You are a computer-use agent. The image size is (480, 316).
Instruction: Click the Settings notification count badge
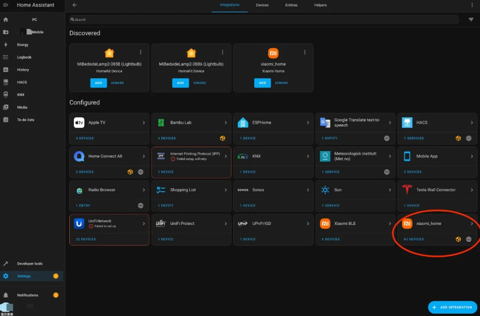[x=56, y=276]
